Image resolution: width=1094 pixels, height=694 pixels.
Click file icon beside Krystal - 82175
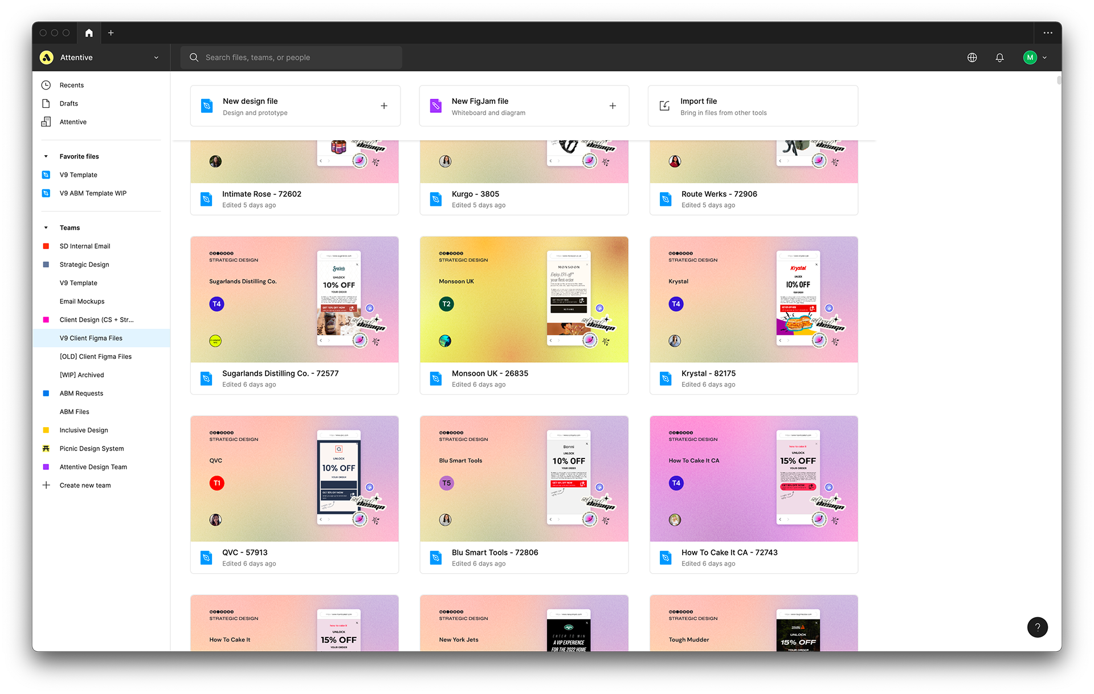666,378
